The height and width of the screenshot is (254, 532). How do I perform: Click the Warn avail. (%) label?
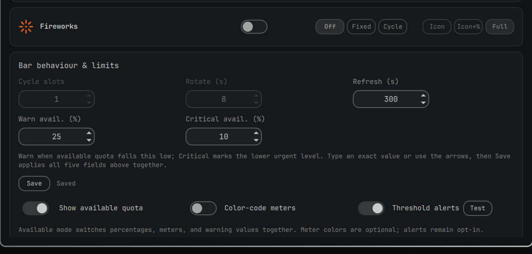point(50,119)
